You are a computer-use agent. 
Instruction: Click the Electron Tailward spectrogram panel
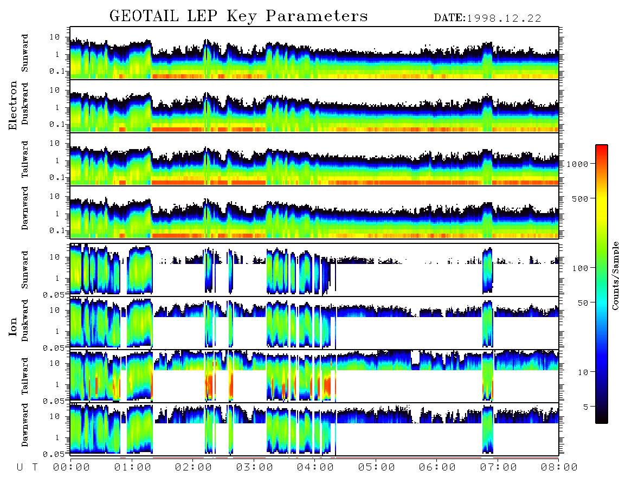point(314,159)
